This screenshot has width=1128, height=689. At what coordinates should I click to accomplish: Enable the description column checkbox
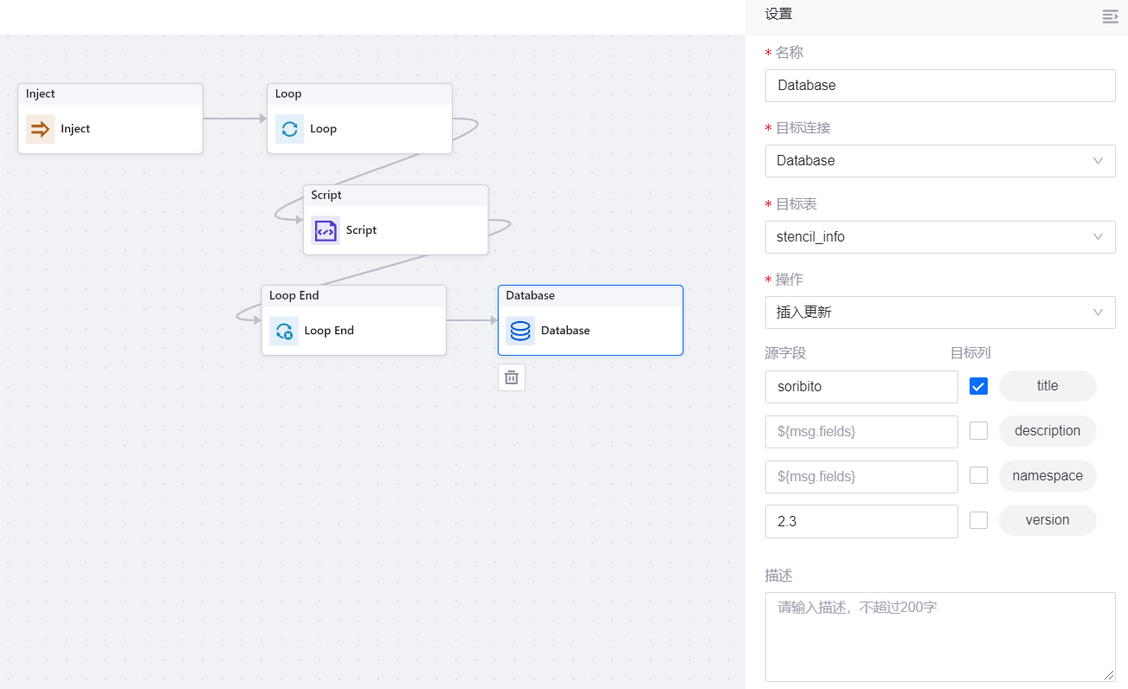pos(978,431)
